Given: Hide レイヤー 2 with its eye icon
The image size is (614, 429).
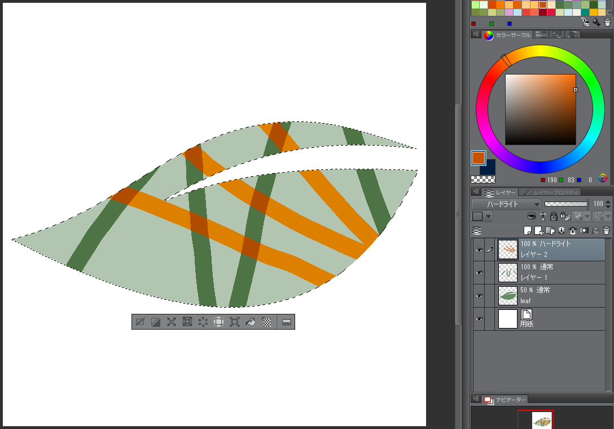Looking at the screenshot, I should pyautogui.click(x=479, y=250).
